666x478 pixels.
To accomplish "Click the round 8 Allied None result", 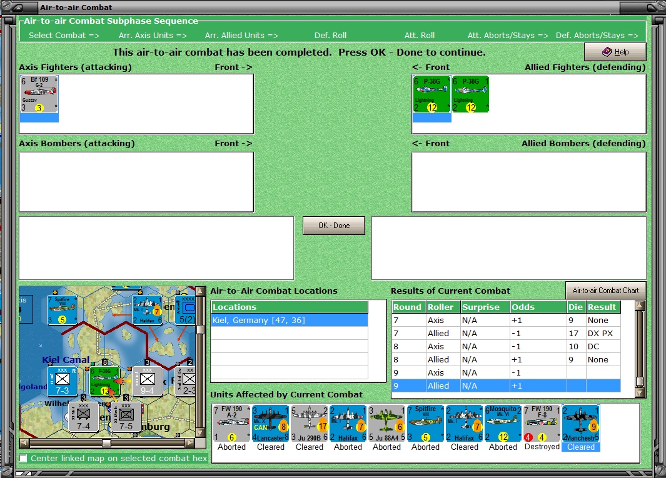I will 598,359.
